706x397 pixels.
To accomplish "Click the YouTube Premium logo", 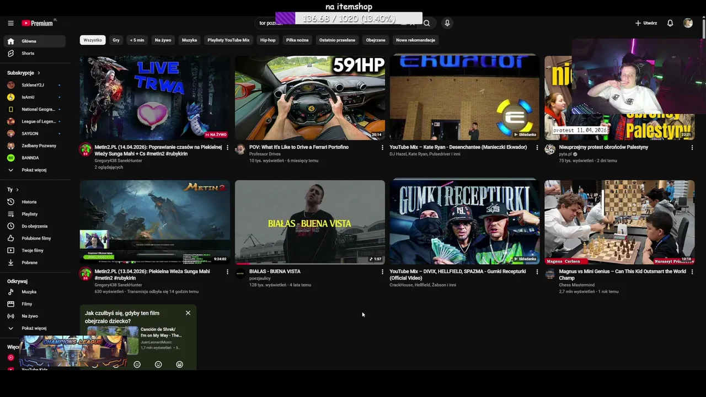I will pos(39,23).
